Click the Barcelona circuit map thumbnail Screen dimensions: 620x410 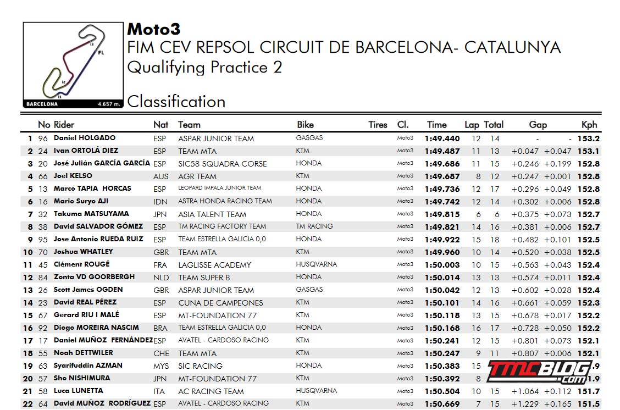pos(73,65)
